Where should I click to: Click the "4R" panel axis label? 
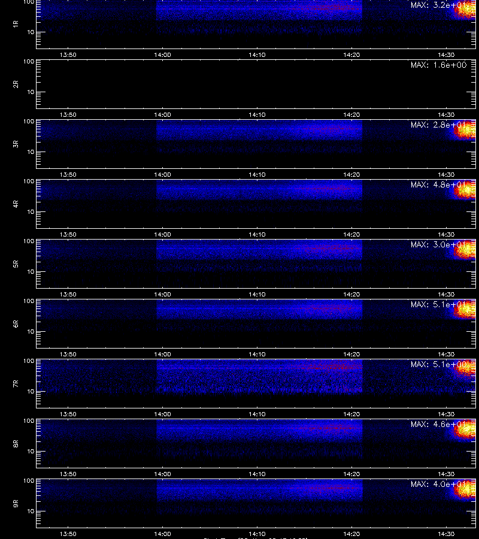click(16, 204)
